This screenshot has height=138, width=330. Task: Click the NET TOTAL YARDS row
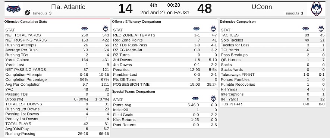[57, 35]
